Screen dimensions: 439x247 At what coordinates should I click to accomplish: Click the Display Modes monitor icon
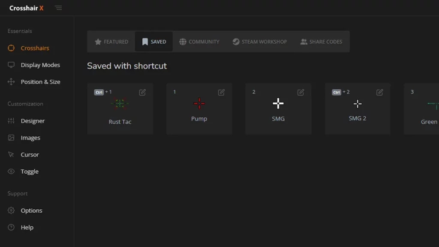coord(11,65)
